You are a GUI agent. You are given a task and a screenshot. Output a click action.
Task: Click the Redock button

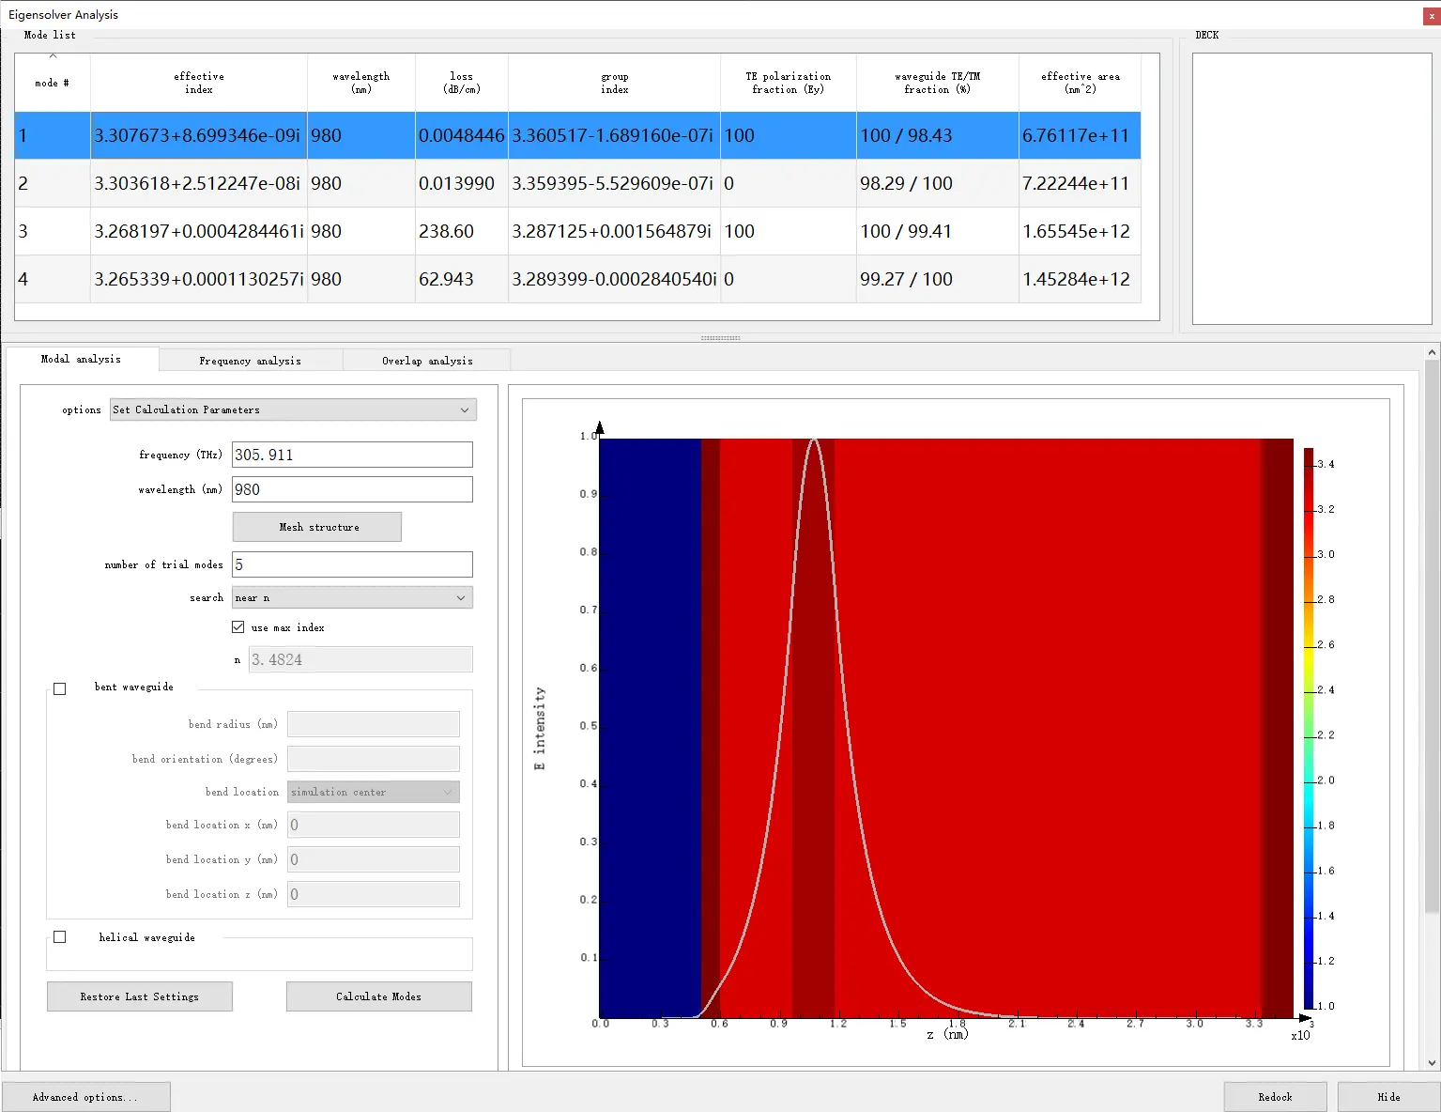[x=1275, y=1097]
